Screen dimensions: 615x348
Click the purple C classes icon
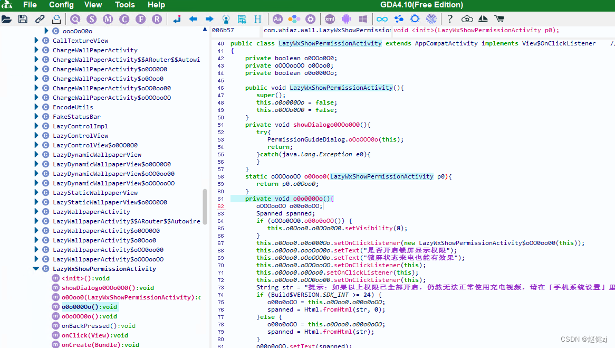pyautogui.click(x=124, y=19)
